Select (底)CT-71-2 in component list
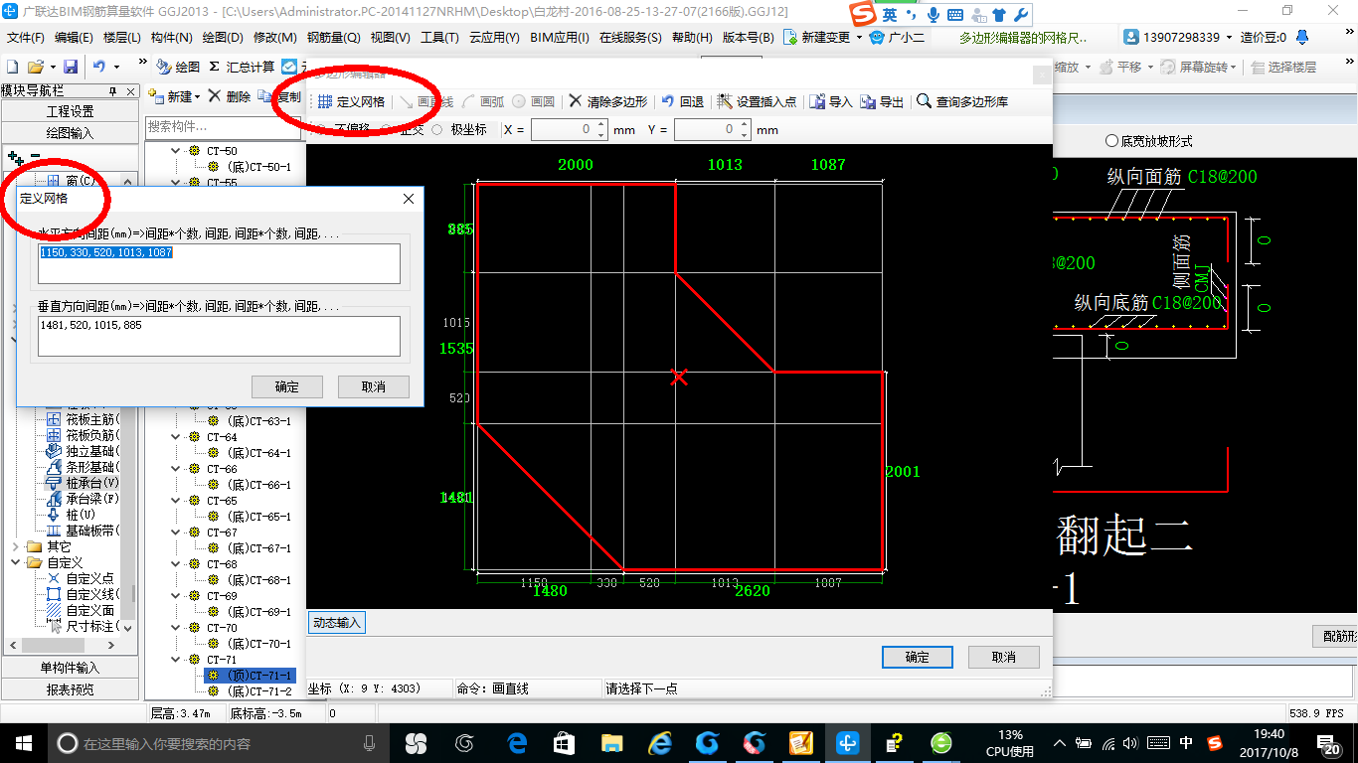The height and width of the screenshot is (763, 1358). click(259, 691)
